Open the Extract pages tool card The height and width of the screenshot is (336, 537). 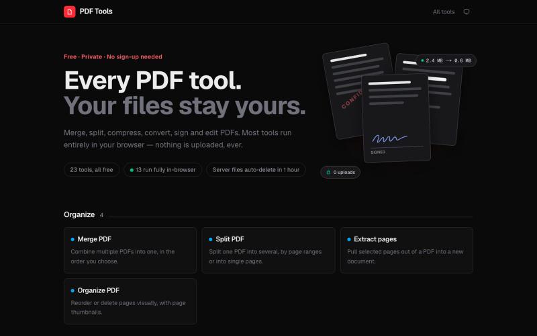(407, 250)
